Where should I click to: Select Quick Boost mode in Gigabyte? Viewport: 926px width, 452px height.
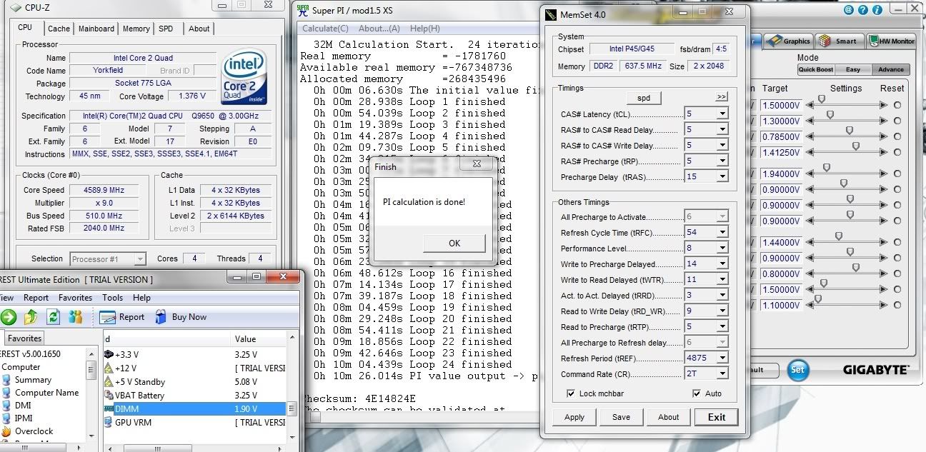(x=816, y=70)
